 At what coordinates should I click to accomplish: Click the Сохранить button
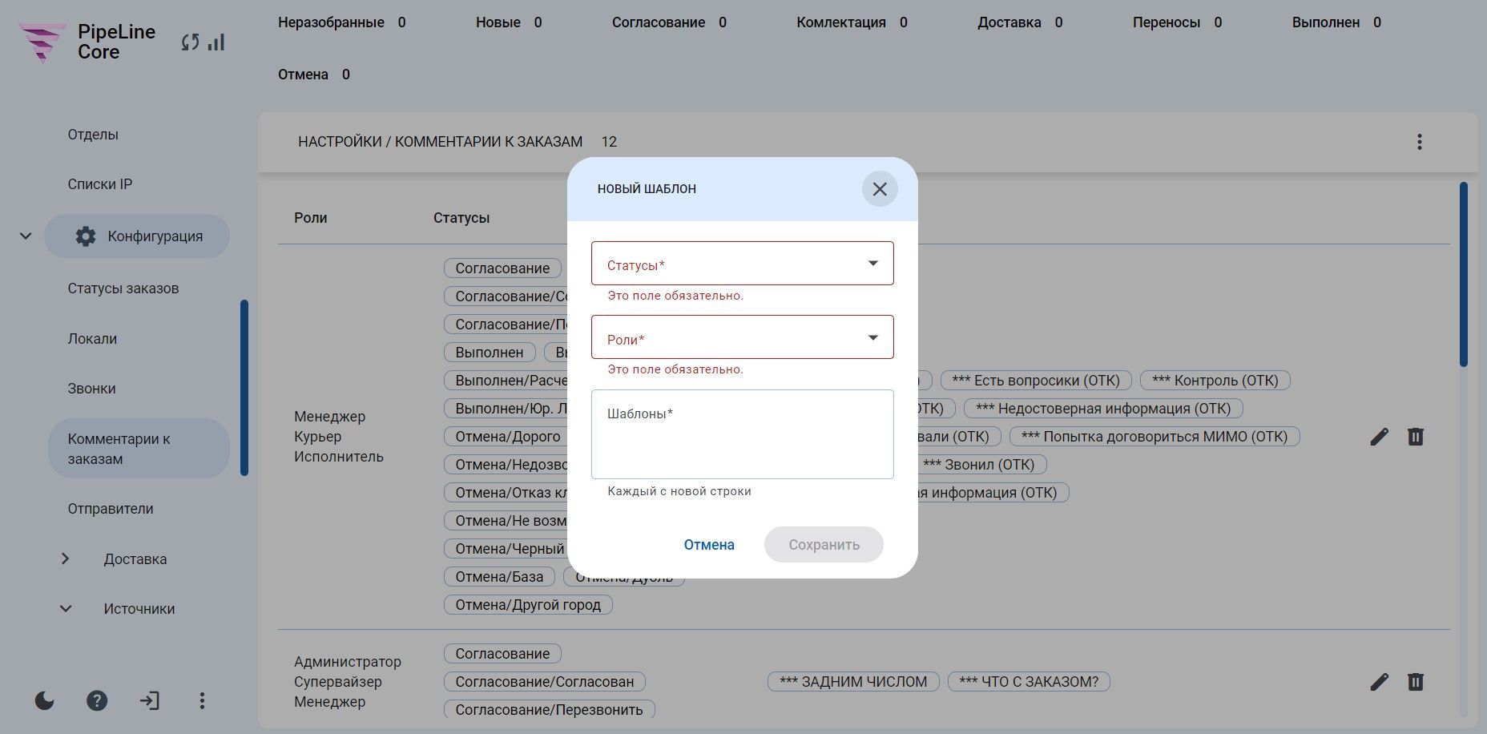(824, 545)
